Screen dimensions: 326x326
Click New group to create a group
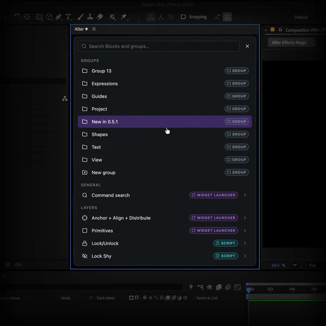tap(165, 172)
